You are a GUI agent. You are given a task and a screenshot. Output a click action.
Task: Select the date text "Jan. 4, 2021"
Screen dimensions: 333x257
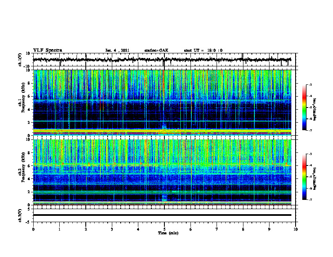click(x=117, y=50)
